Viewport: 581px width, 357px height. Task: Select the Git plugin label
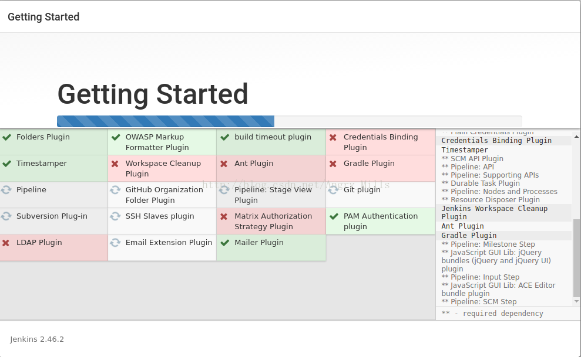pos(362,190)
